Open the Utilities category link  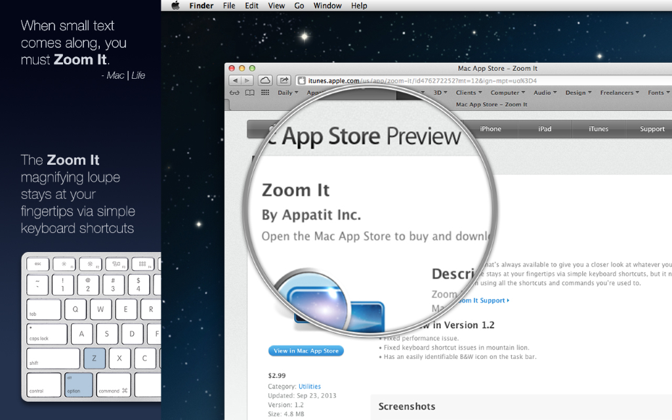pos(310,386)
